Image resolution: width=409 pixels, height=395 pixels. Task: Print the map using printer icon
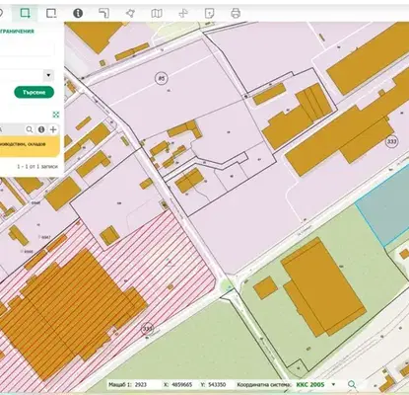click(236, 13)
